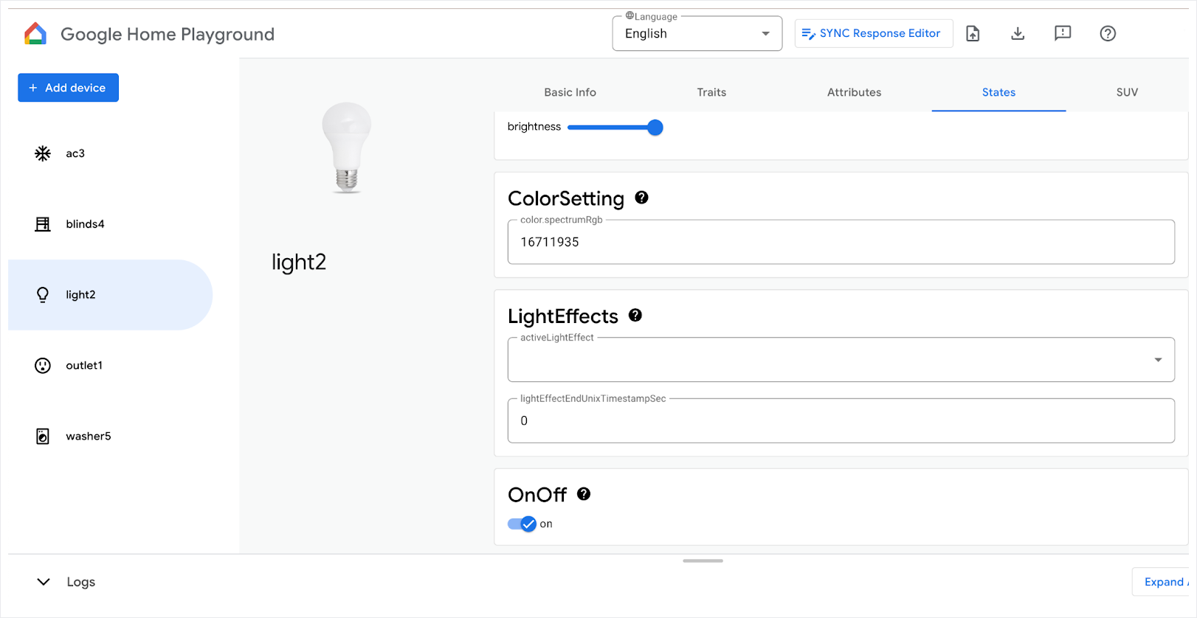Click the LightEffects help question mark
Image resolution: width=1197 pixels, height=618 pixels.
coord(635,316)
